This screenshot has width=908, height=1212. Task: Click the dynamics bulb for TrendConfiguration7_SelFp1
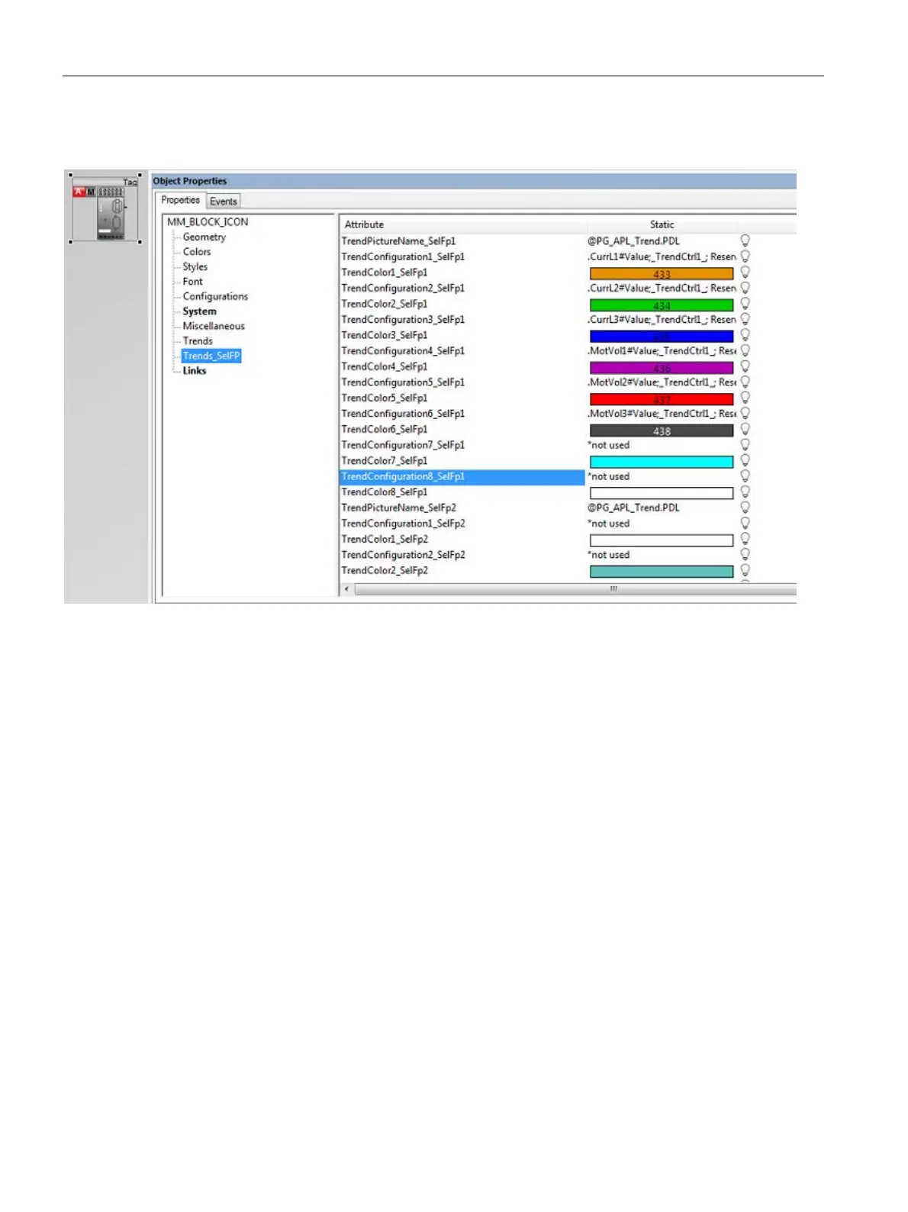(x=745, y=444)
